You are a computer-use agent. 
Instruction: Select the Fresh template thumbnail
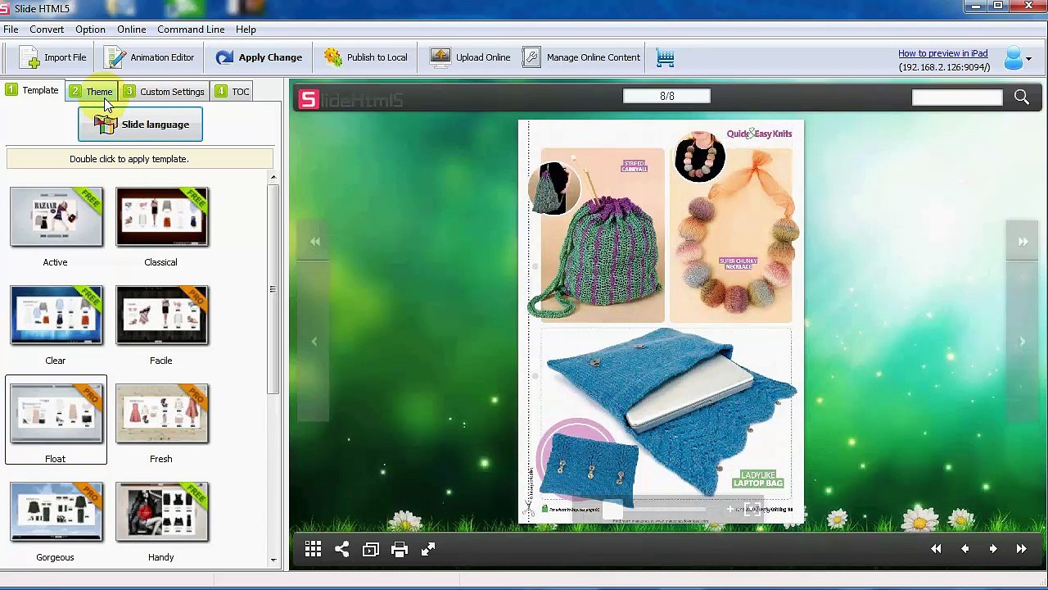point(161,414)
